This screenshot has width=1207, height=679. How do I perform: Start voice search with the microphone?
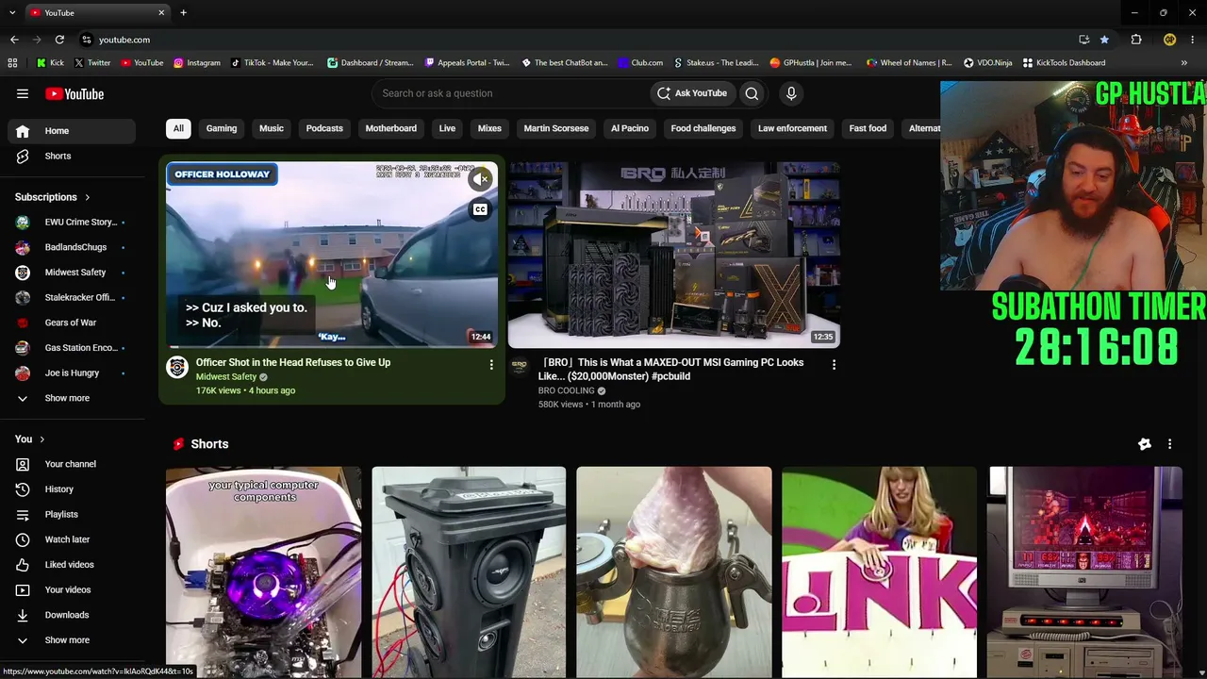tap(791, 93)
